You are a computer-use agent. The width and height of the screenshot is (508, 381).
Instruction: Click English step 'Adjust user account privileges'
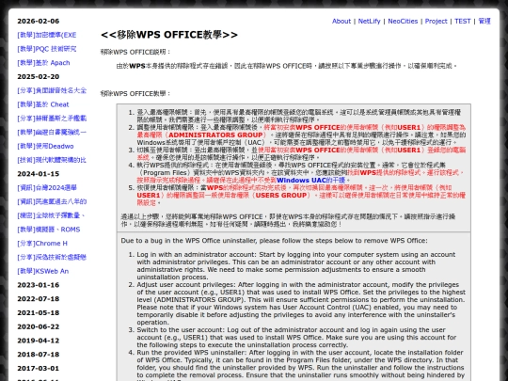point(186,285)
